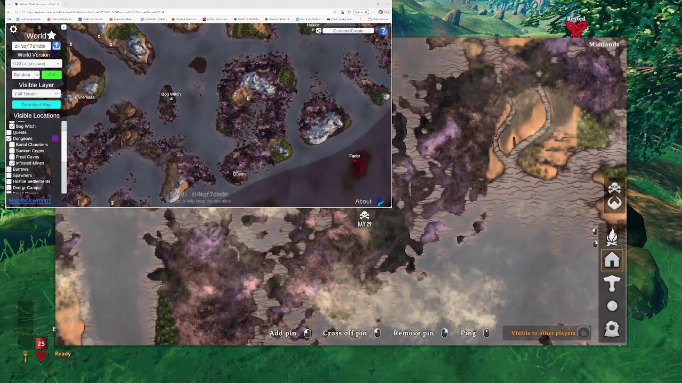Choose the portal pin icon
The image size is (682, 383).
point(612,329)
